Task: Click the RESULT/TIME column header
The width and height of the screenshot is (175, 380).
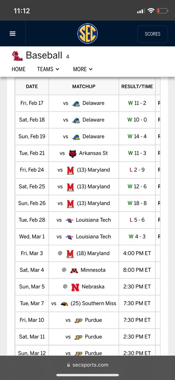Action: click(137, 86)
